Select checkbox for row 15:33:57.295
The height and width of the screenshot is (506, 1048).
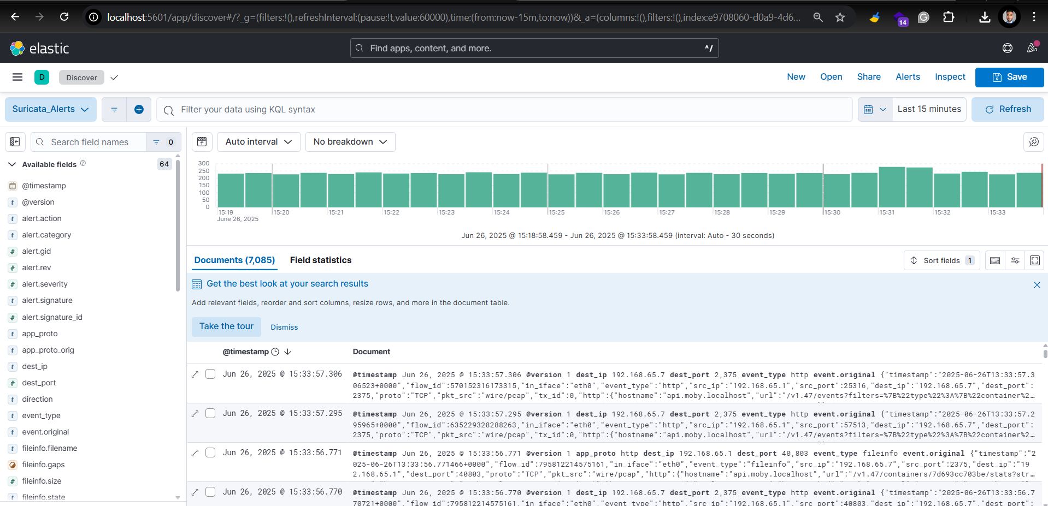click(x=210, y=414)
